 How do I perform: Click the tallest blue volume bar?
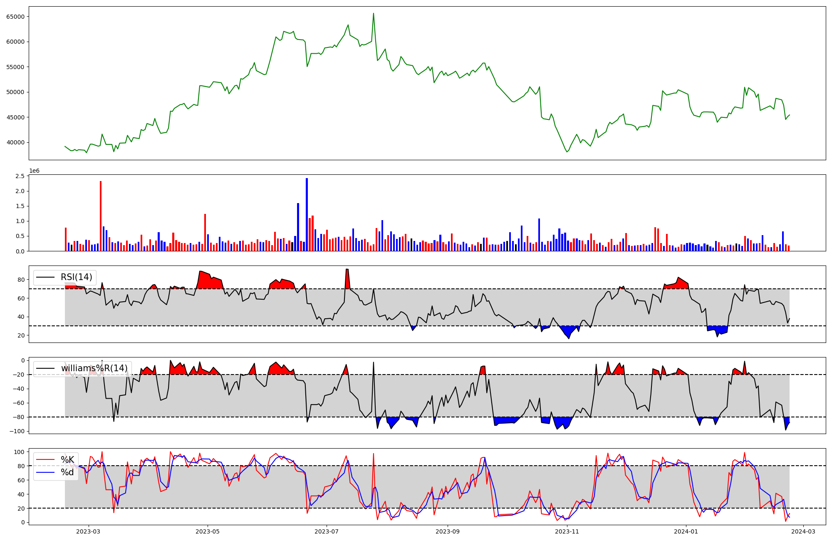click(x=307, y=214)
